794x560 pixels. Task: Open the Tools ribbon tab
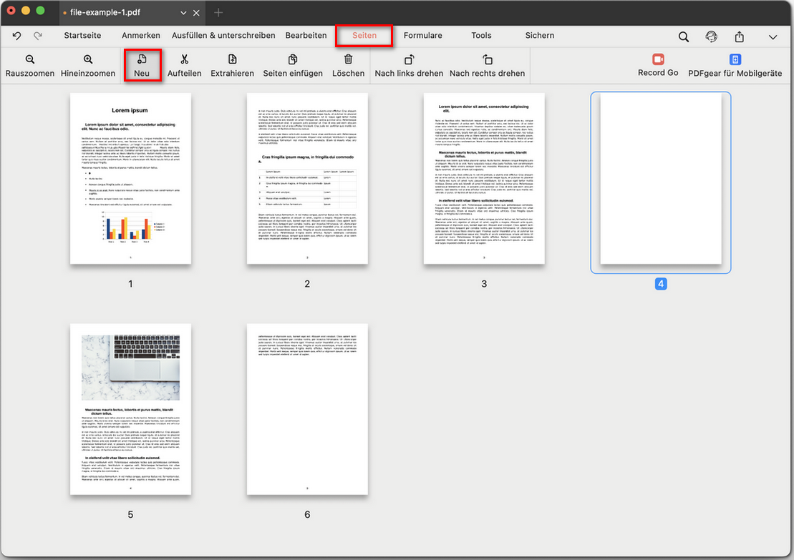pyautogui.click(x=481, y=35)
